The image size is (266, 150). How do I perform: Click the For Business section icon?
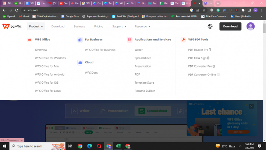click(80, 40)
